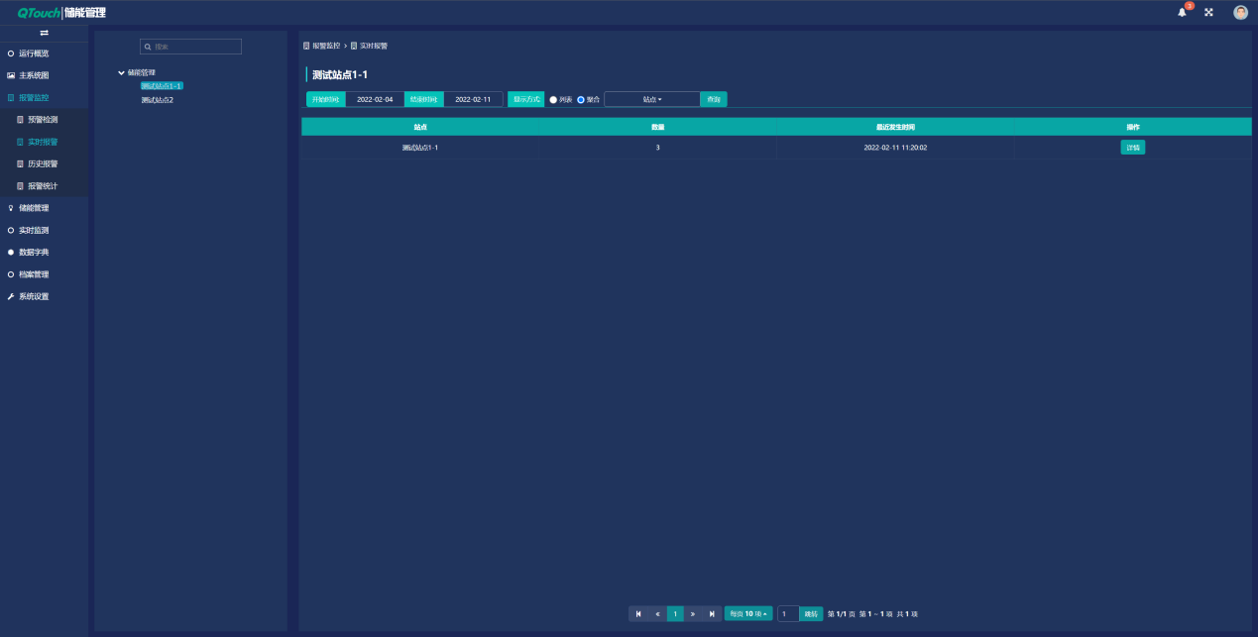
Task: Go to the first page icon
Action: click(x=638, y=614)
